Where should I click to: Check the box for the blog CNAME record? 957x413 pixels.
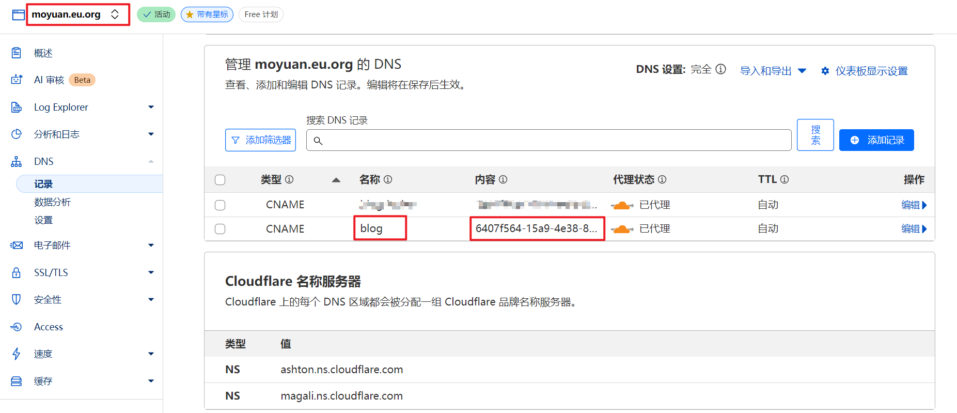(220, 229)
